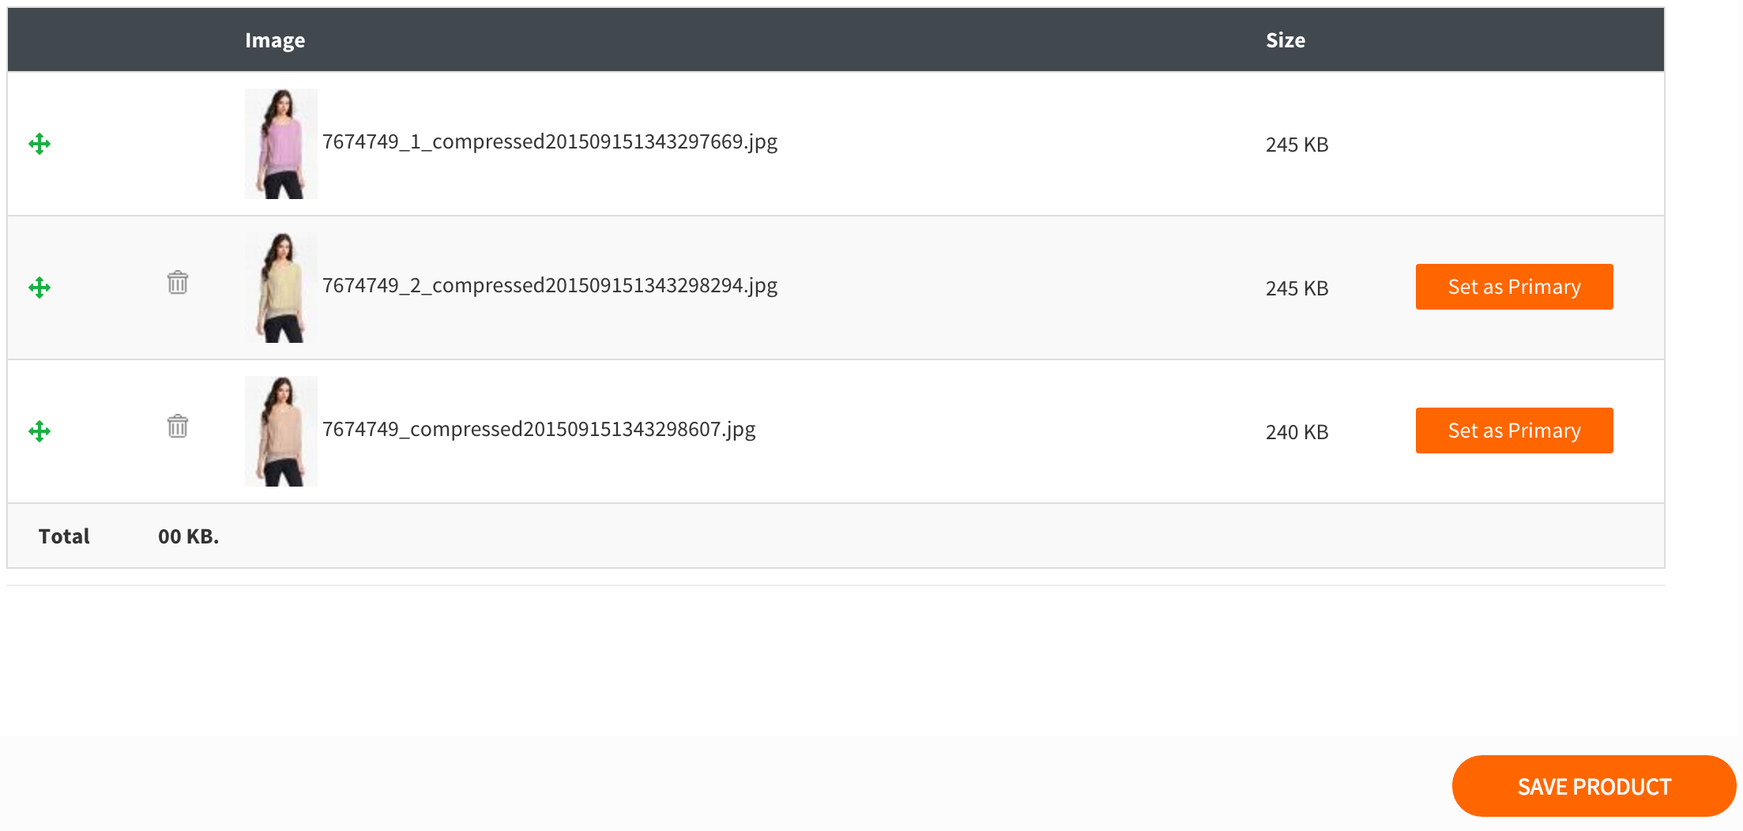Click the Image column header

coord(275,40)
